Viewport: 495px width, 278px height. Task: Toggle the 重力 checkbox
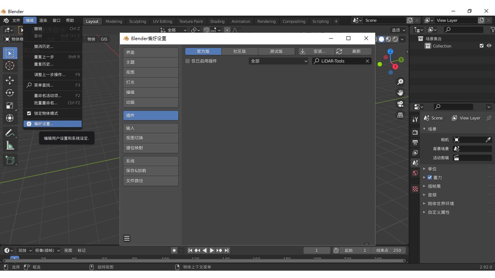430,178
